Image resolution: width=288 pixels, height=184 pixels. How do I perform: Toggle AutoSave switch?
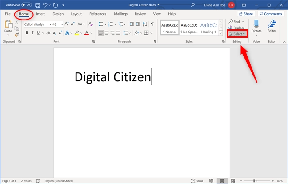tap(27, 5)
